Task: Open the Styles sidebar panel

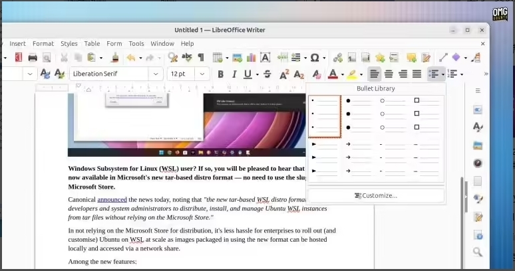Action: (478, 127)
